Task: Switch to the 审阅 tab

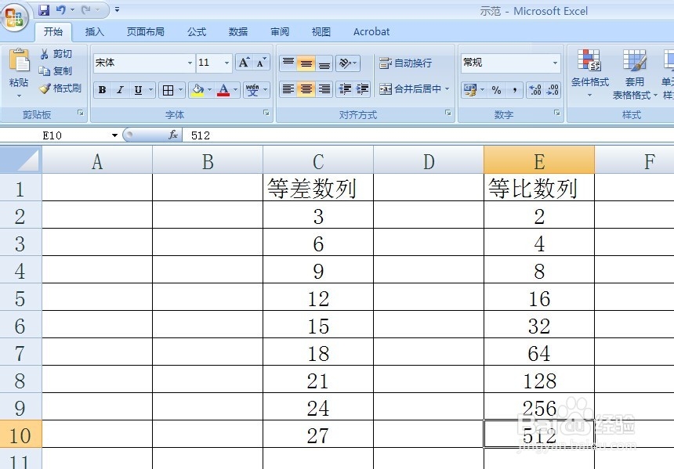Action: 280,32
